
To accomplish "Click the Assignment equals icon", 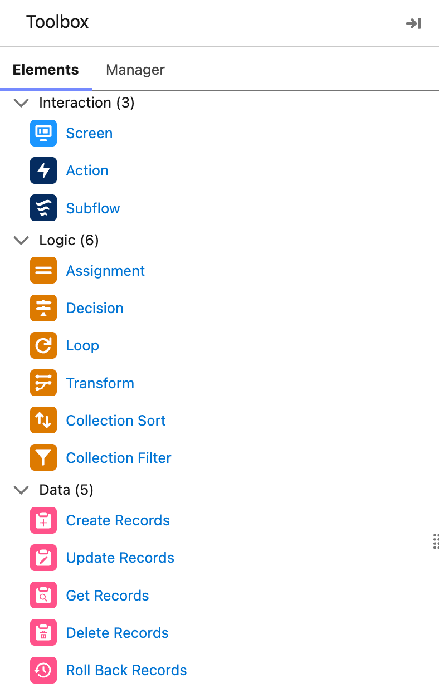I will click(43, 271).
